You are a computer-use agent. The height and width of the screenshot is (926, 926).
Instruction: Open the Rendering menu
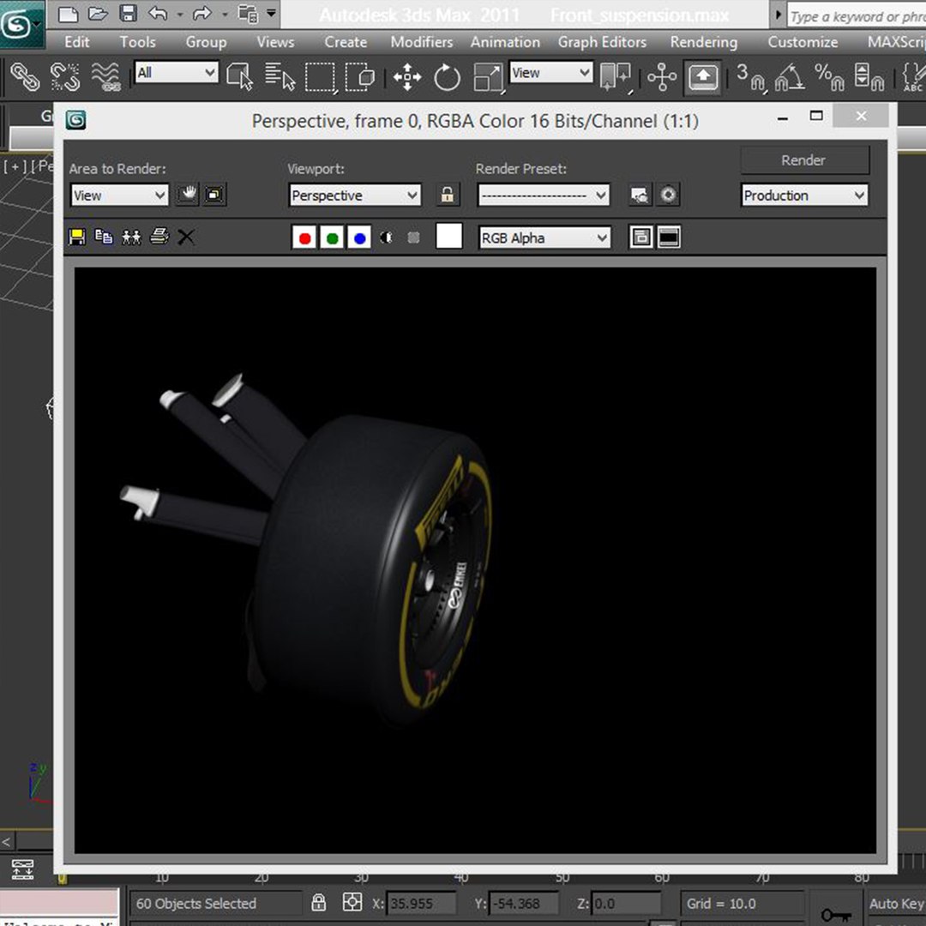[x=703, y=42]
